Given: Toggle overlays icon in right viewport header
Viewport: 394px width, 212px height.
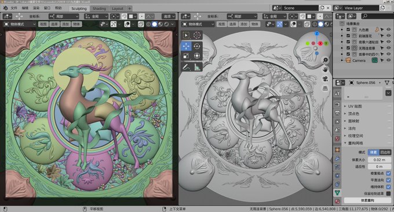Looking at the screenshot, I should click(293, 24).
